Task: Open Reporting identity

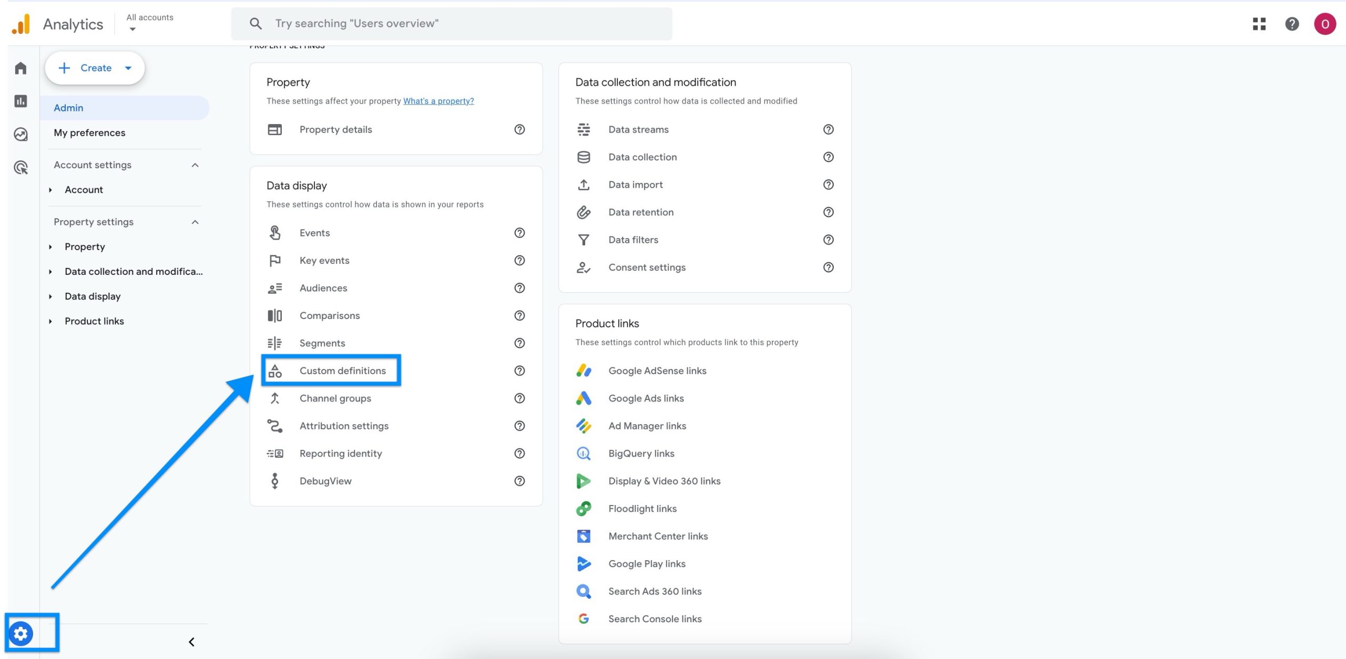Action: [341, 454]
